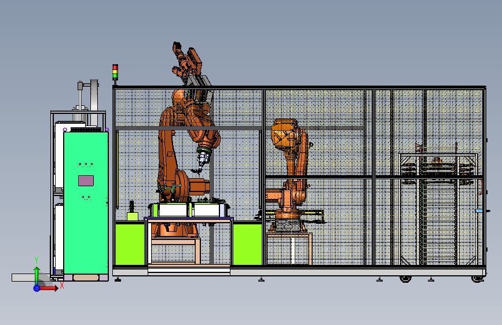
Task: Select the right white fixture box on the table
Action: [x=207, y=210]
